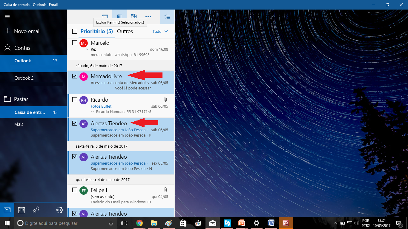Toggle the selection mode icon

(167, 17)
